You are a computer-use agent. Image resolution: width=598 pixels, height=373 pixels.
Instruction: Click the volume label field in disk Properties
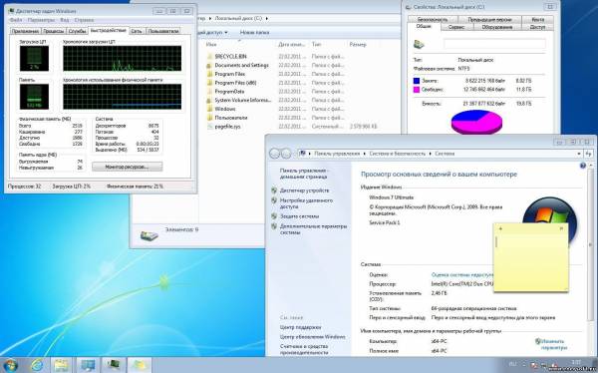(494, 44)
